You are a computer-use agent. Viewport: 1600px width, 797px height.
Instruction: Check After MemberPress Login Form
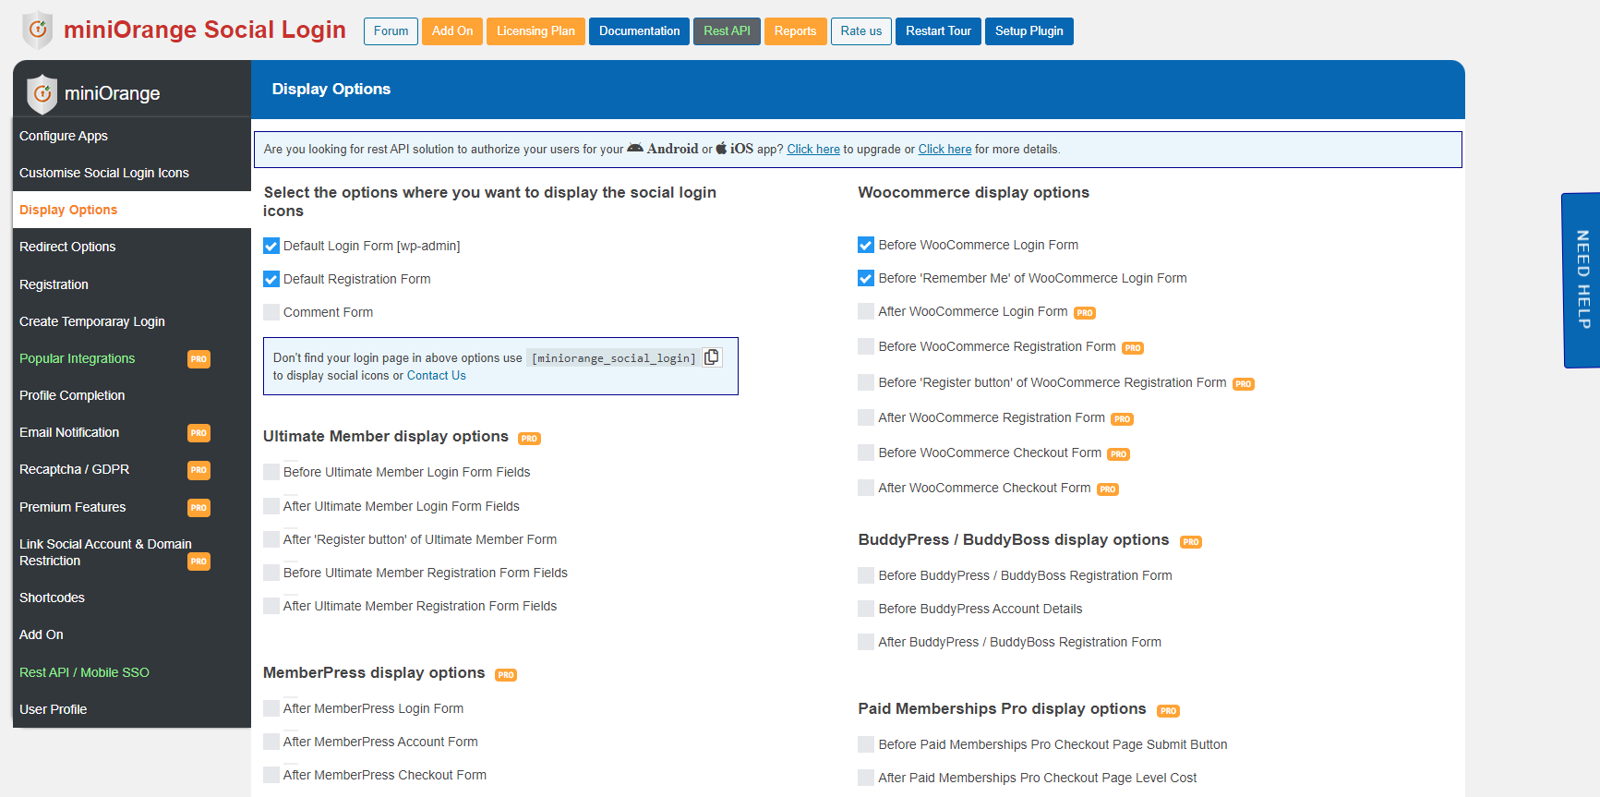tap(271, 708)
